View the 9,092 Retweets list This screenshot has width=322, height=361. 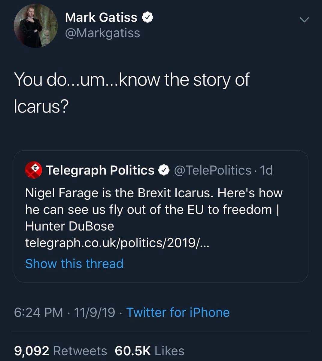[60, 351]
